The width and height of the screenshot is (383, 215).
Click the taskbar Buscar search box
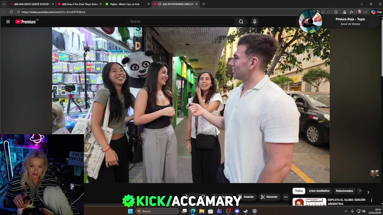click(157, 211)
